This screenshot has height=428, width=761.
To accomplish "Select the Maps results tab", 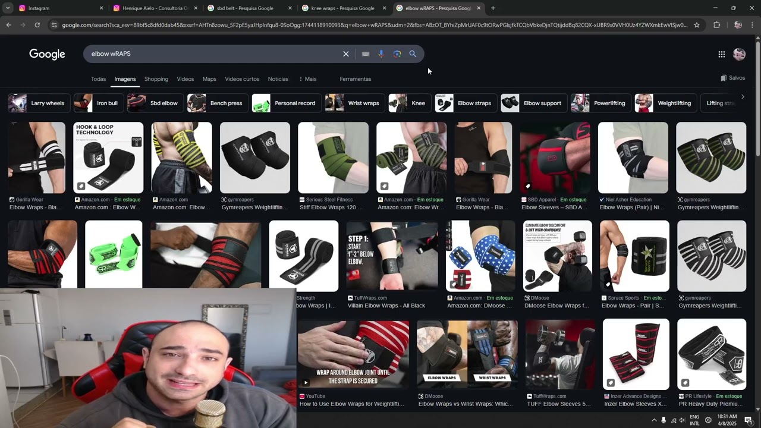I will [x=209, y=79].
